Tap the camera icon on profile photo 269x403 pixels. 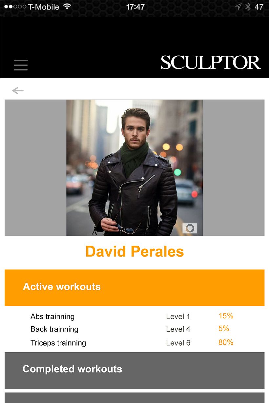tap(190, 228)
